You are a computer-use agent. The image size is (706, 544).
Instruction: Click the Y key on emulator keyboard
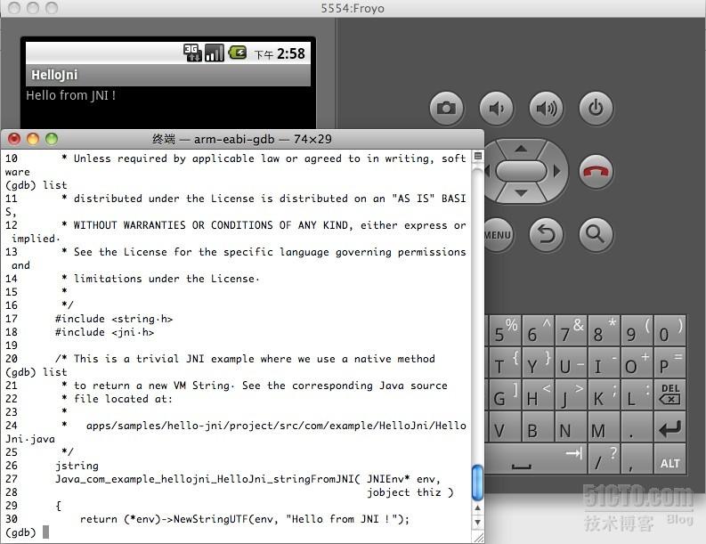pos(538,362)
